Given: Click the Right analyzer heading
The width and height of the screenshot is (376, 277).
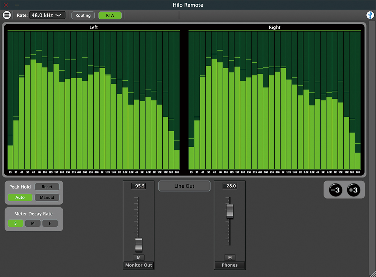Looking at the screenshot, I should pos(275,27).
